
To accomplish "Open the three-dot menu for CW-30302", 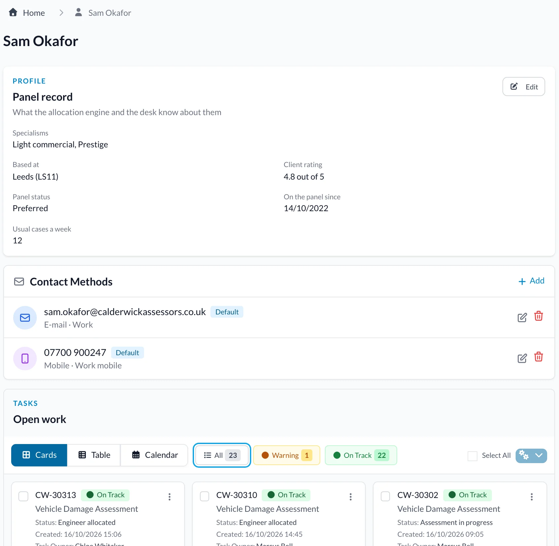I will coord(532,497).
